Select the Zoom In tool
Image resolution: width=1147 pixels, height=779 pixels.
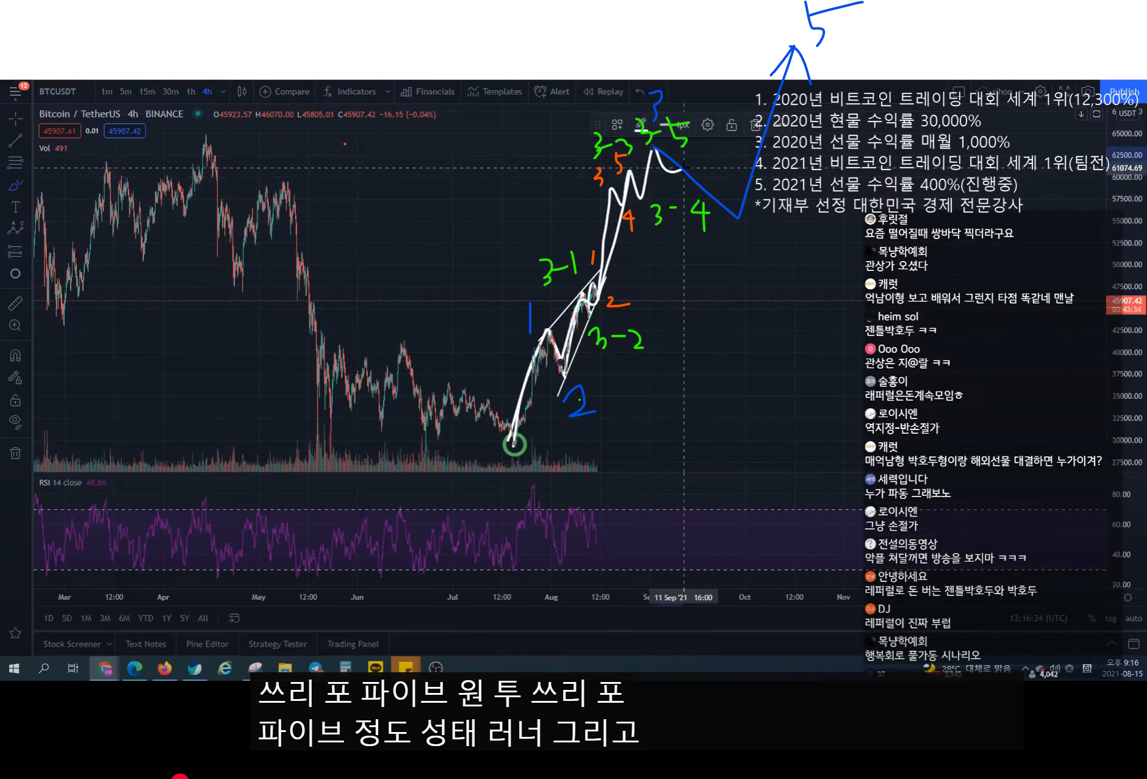coord(15,326)
